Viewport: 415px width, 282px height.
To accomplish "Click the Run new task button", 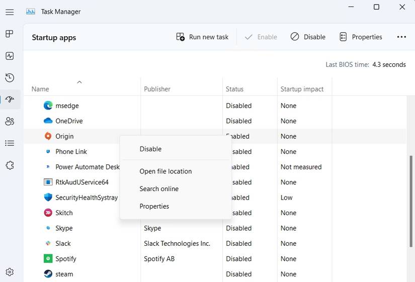I will [x=202, y=37].
